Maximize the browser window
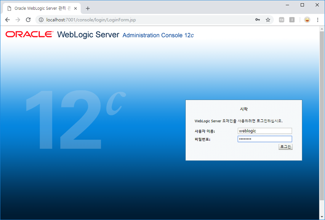 302,5
